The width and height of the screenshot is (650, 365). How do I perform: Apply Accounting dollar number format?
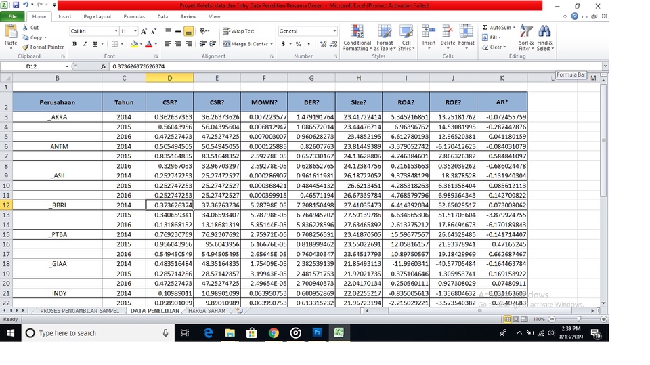[283, 44]
